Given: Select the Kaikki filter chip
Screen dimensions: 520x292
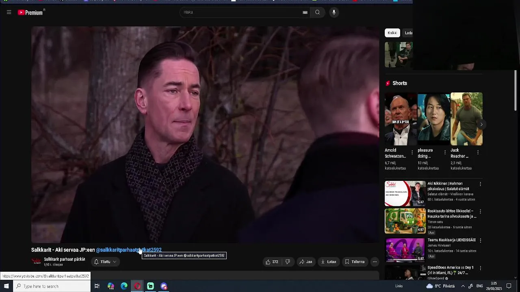Looking at the screenshot, I should click(392, 33).
